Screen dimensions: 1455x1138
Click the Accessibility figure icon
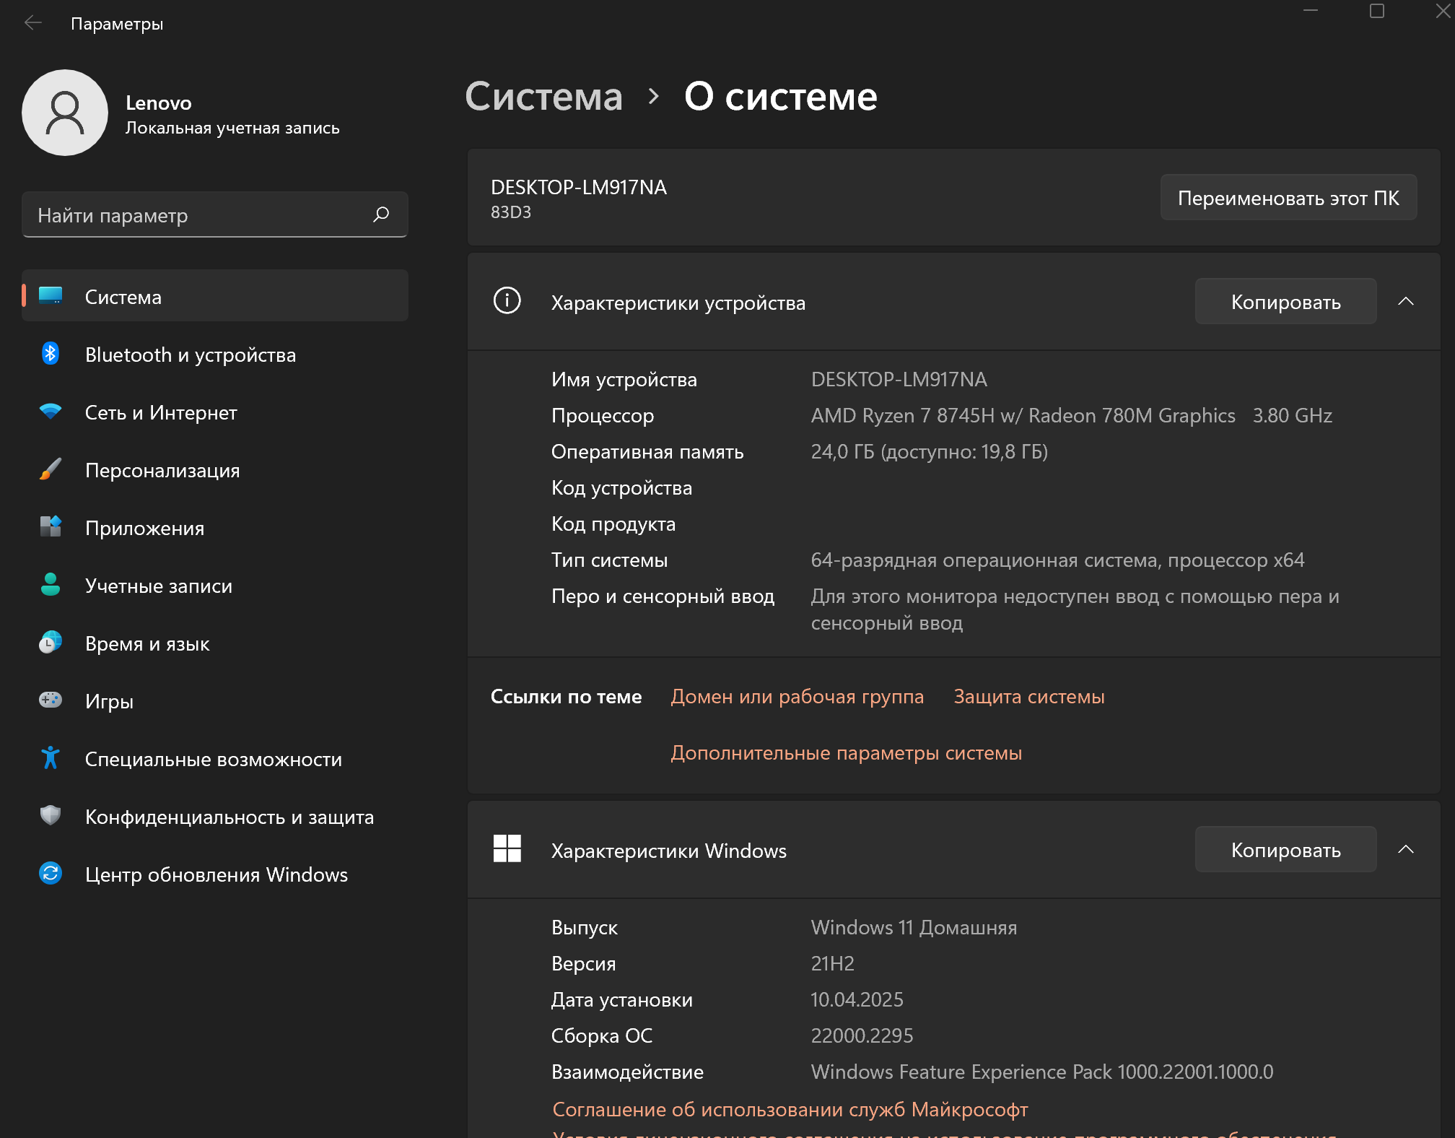(51, 758)
